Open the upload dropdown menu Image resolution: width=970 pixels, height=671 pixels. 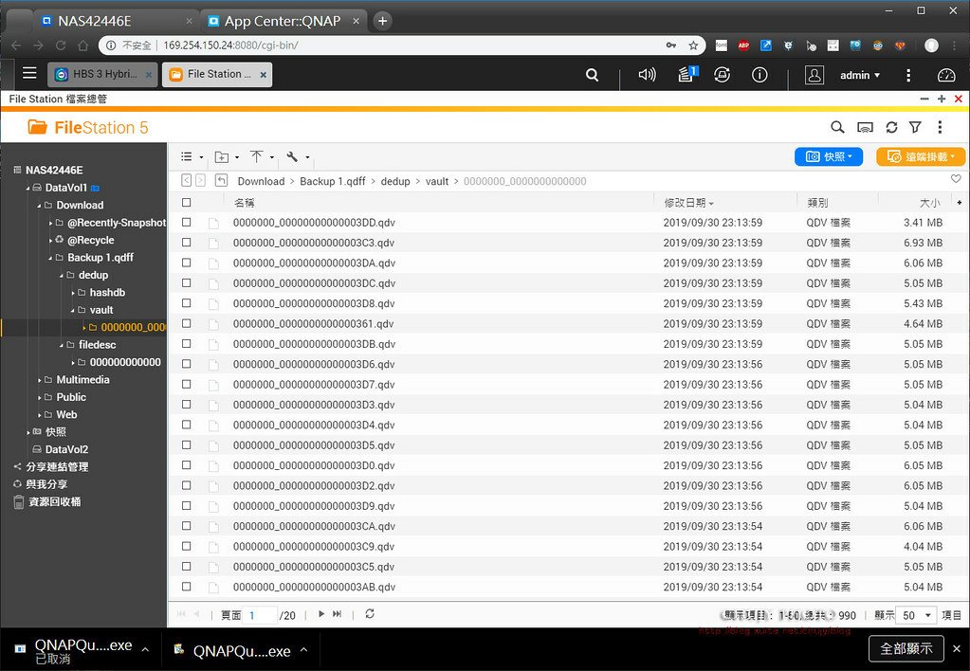[262, 157]
